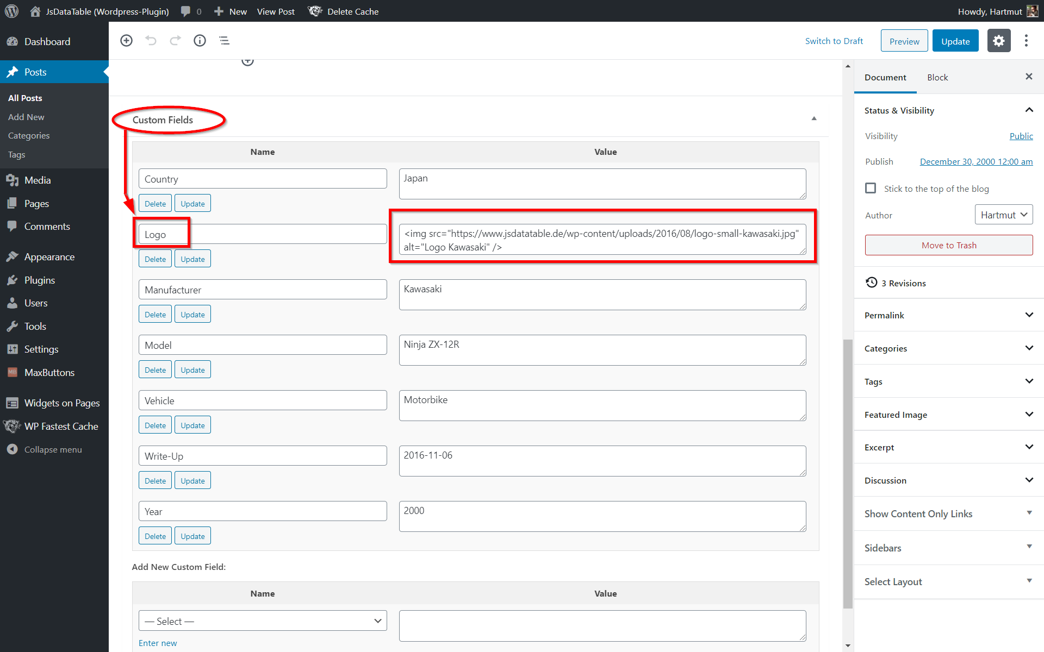
Task: Click the Enter new link
Action: 158,643
